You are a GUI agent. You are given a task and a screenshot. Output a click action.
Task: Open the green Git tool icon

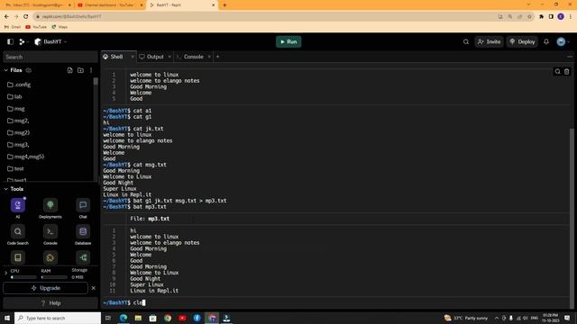click(83, 257)
